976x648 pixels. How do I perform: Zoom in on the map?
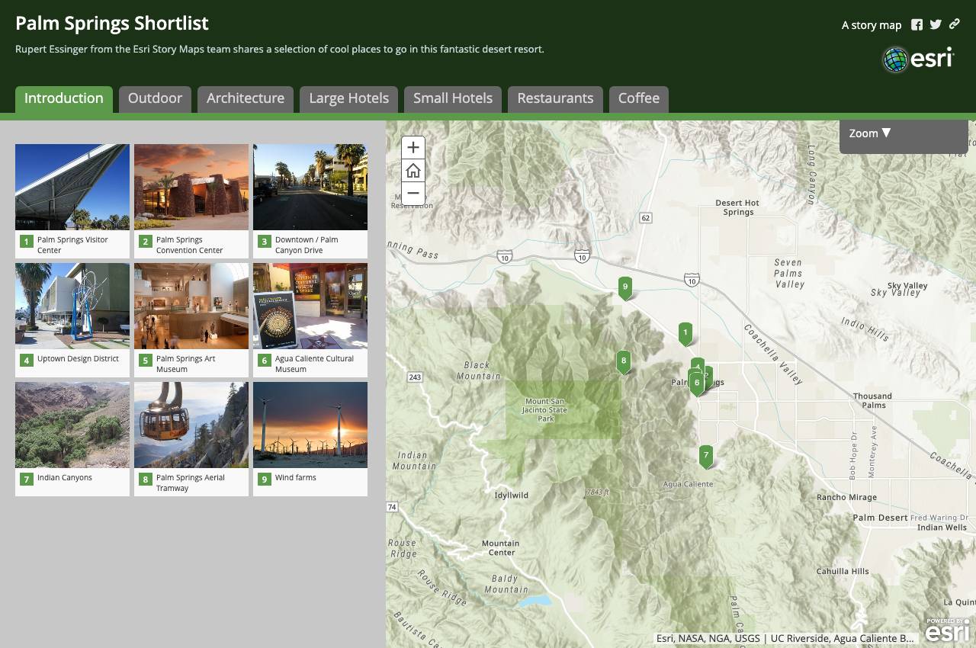413,148
